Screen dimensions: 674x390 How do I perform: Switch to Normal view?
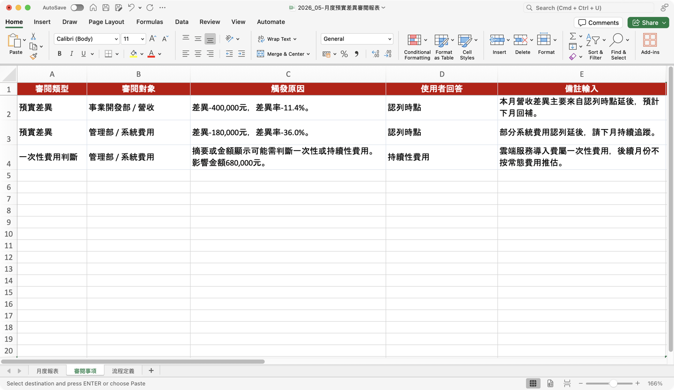click(x=533, y=383)
